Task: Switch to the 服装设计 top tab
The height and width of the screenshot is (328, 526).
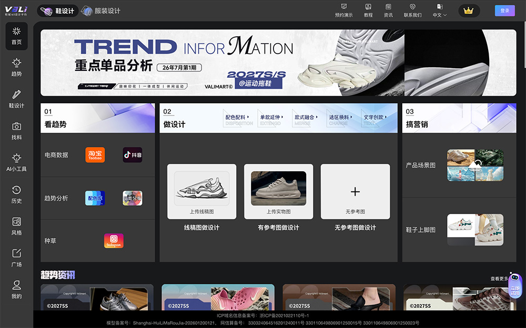Action: [100, 10]
